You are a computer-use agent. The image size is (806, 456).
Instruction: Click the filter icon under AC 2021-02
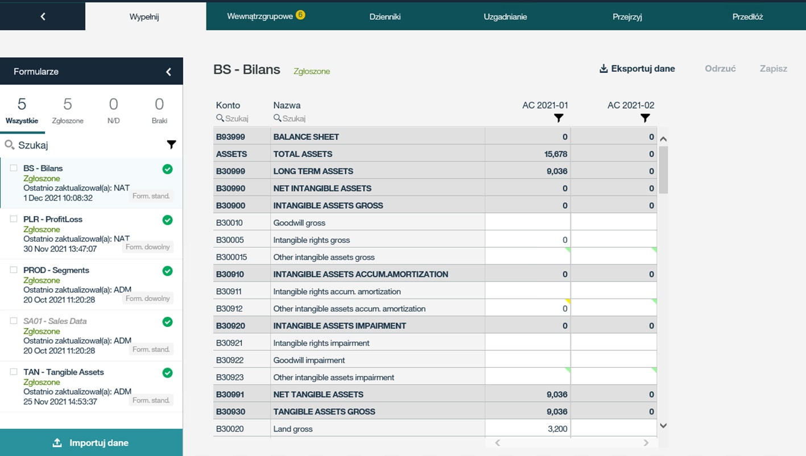[x=644, y=118]
